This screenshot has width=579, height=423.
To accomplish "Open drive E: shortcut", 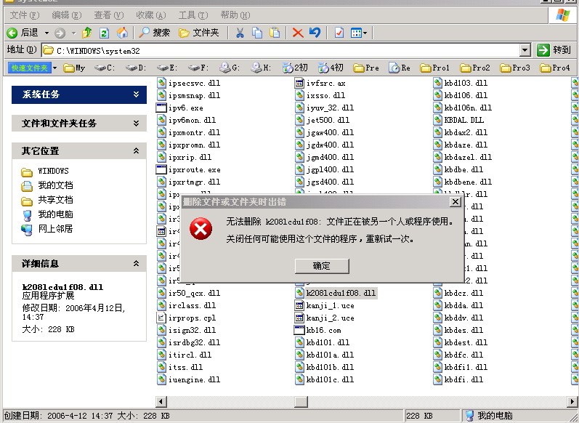I will click(x=167, y=68).
